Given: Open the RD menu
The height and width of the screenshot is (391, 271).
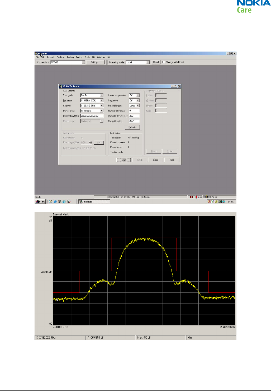Looking at the screenshot, I should click(x=93, y=57).
